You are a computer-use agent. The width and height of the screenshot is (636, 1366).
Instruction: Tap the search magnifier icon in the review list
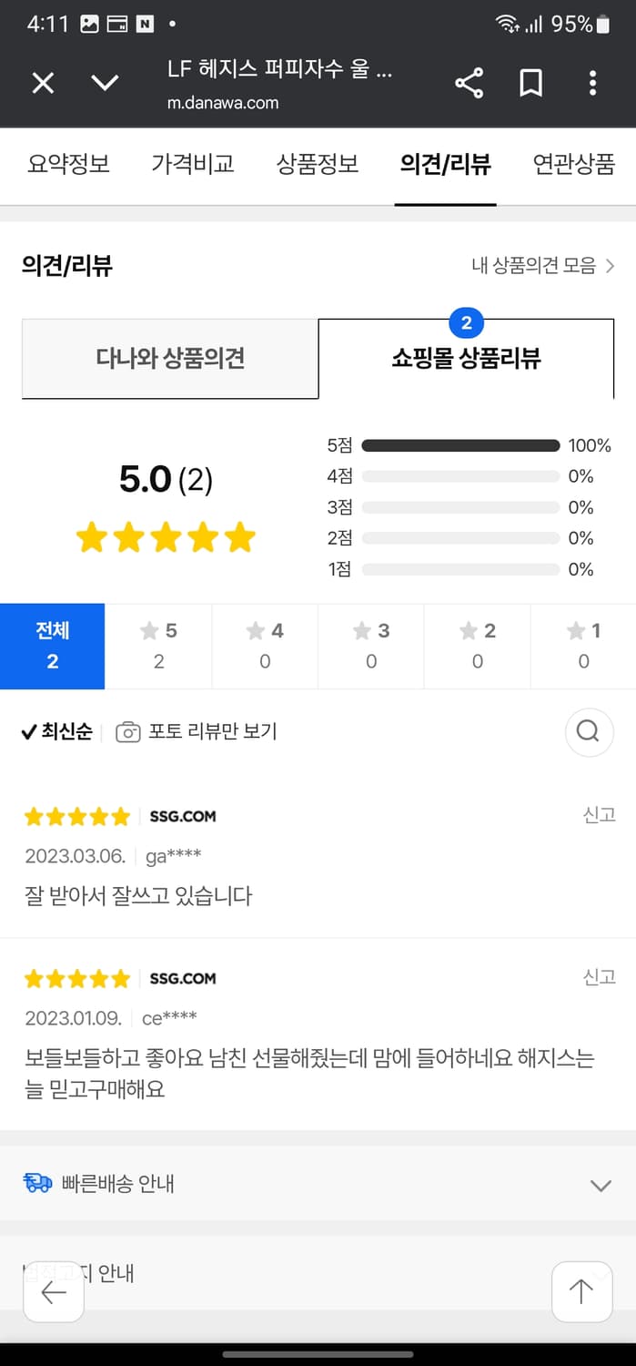pos(588,731)
